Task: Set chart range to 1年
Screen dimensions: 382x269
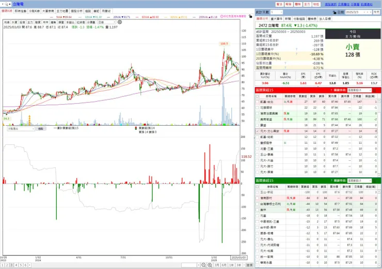Action: click(x=231, y=265)
